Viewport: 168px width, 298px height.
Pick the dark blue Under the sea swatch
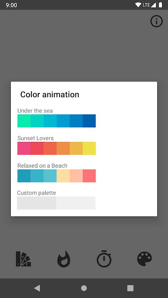click(89, 121)
